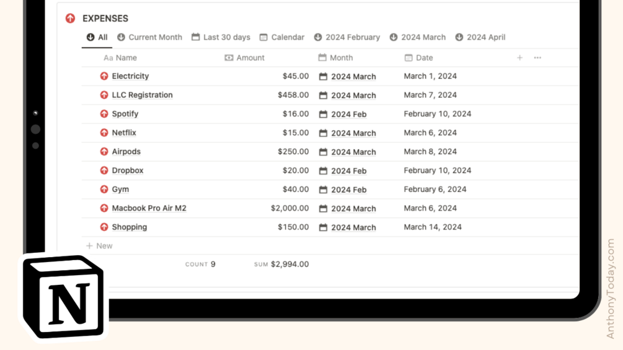This screenshot has height=350, width=623.
Task: Open the 2024 April view tab
Action: (480, 37)
